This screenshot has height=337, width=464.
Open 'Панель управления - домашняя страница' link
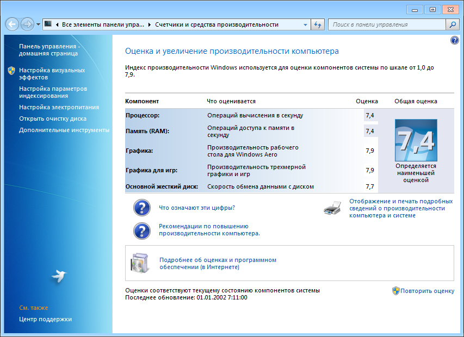(50, 50)
